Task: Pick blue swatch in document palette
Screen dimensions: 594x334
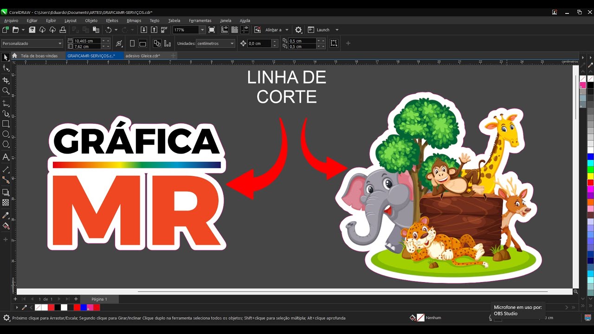Action: (x=84, y=307)
